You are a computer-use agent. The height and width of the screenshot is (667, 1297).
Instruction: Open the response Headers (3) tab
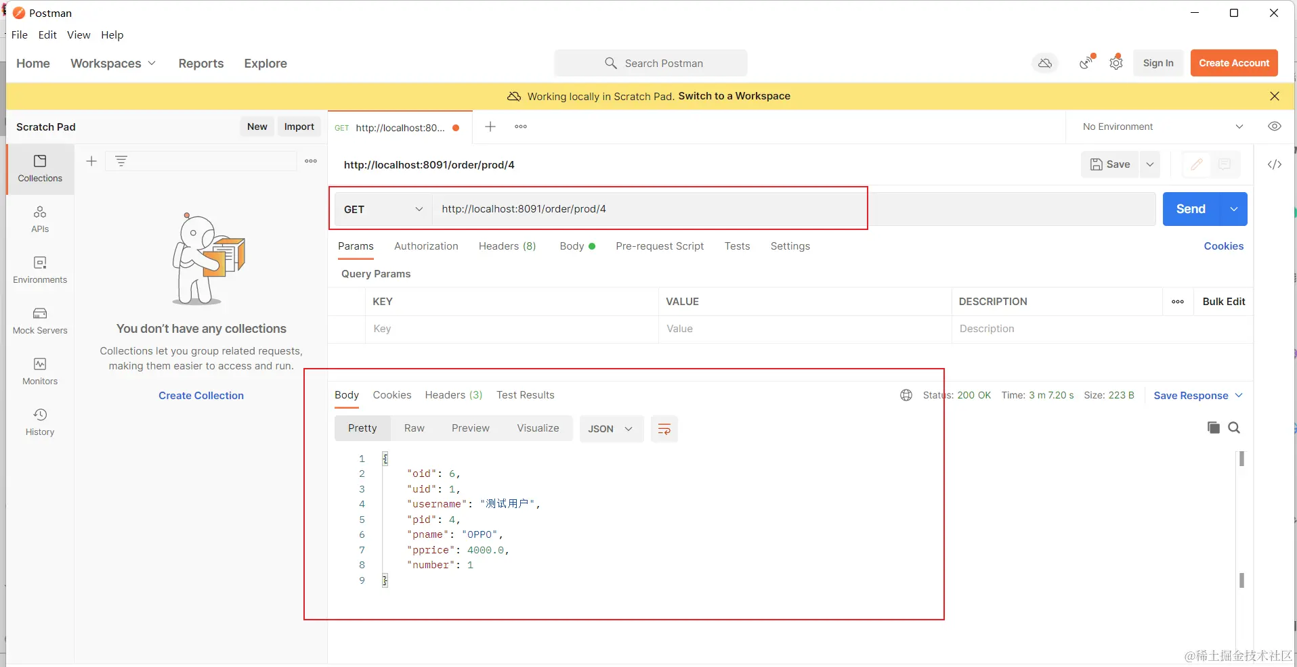click(454, 395)
